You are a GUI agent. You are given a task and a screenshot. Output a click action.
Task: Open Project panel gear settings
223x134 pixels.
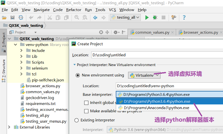(x=116, y=32)
